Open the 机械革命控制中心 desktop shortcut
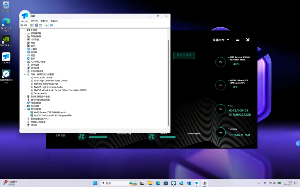This screenshot has height=187, width=300. tap(6, 77)
